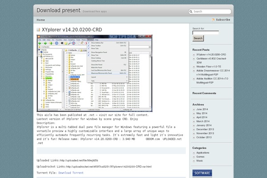This screenshot has height=178, width=267.
Task: Click the magnifier icon in header search
Action: 191,12
